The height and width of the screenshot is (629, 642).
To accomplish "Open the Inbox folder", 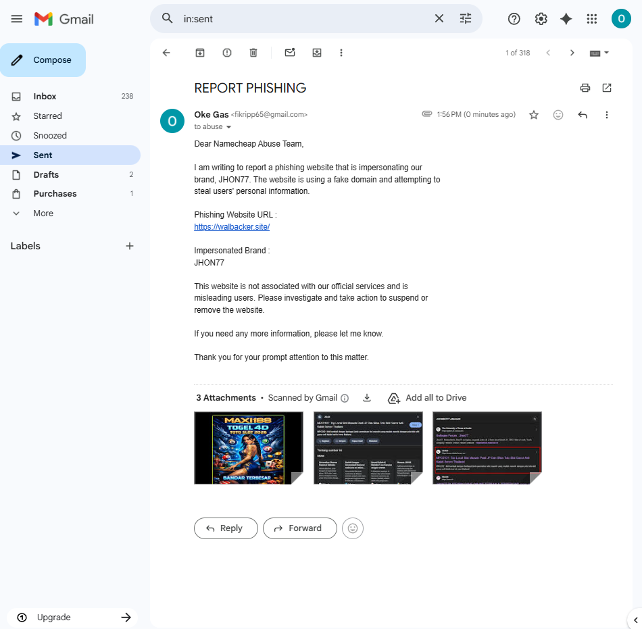I will tap(70, 97).
